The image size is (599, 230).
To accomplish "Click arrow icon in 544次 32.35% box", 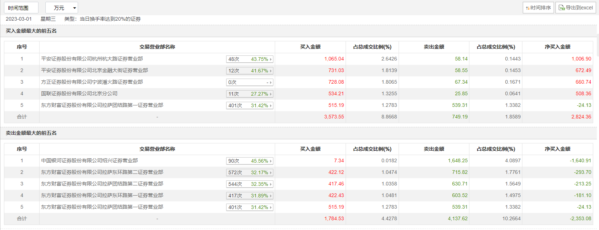I will coord(270,184).
